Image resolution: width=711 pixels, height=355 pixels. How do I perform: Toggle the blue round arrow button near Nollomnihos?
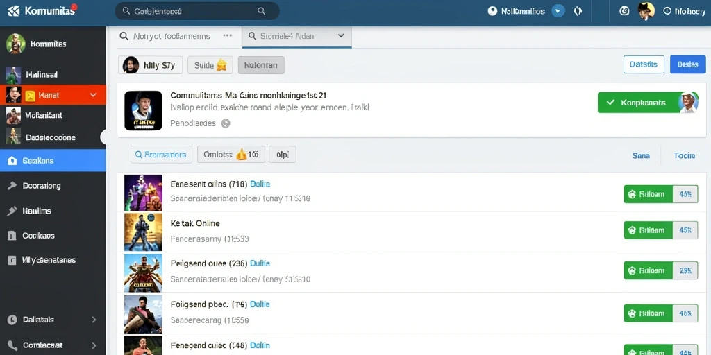558,11
